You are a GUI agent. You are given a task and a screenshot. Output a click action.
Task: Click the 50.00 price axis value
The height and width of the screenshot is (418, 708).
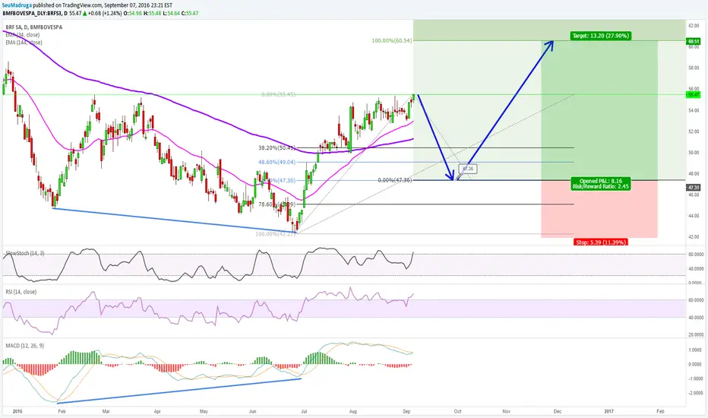coord(694,153)
